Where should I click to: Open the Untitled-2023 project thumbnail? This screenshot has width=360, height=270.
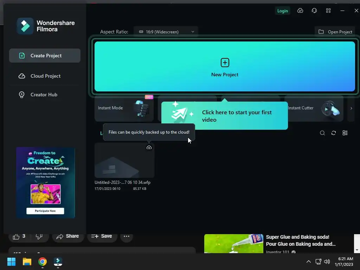[124, 160]
